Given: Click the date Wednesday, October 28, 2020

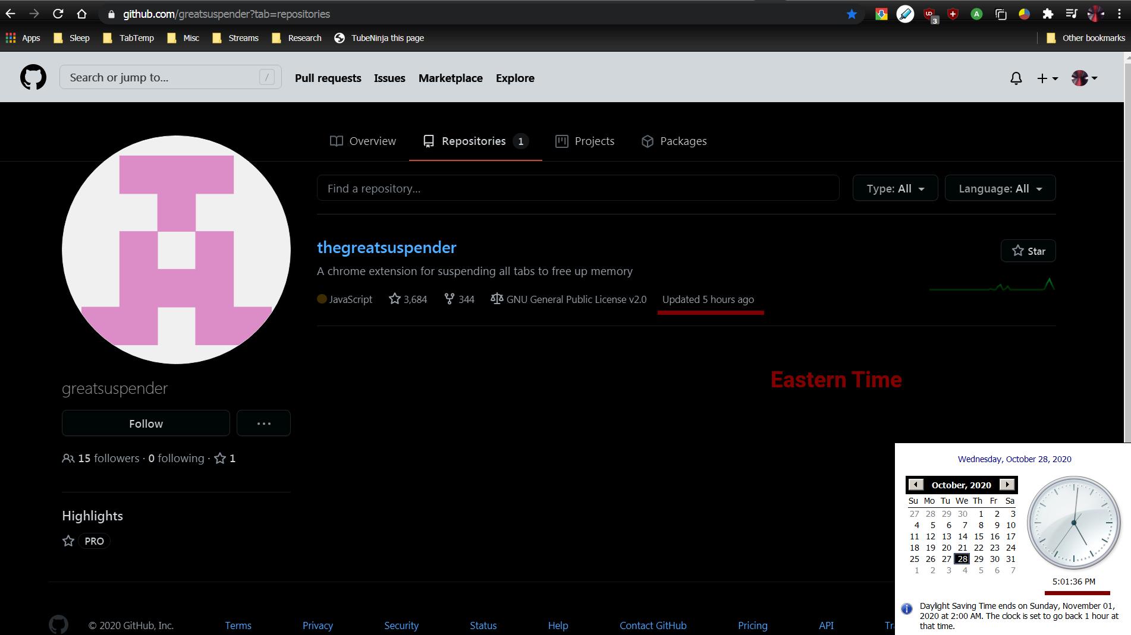Looking at the screenshot, I should click(x=1014, y=459).
